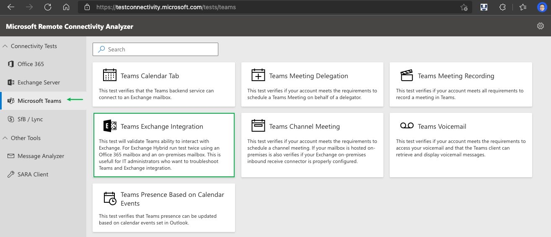Click the browser extensions puzzle icon

click(502, 7)
